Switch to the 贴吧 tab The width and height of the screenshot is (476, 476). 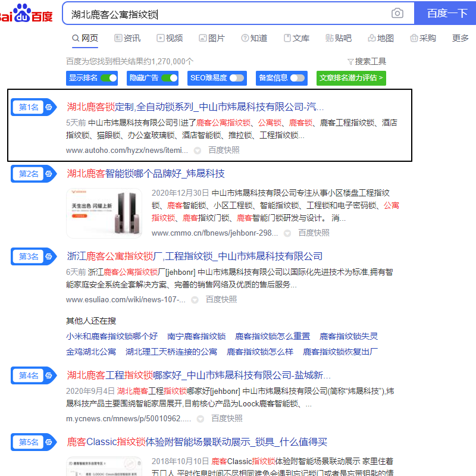[339, 38]
